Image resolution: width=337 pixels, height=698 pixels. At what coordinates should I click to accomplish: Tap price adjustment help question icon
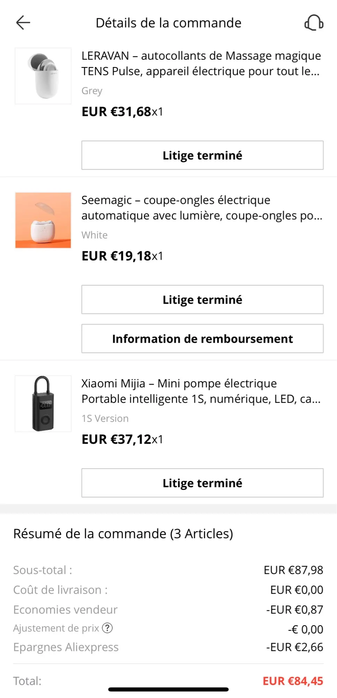point(107,628)
